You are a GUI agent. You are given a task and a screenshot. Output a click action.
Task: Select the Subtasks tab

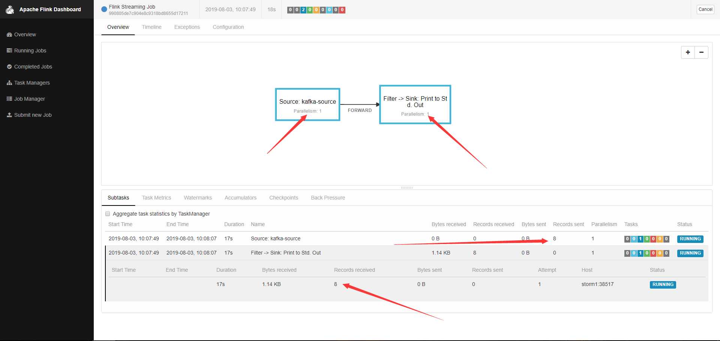pyautogui.click(x=118, y=198)
